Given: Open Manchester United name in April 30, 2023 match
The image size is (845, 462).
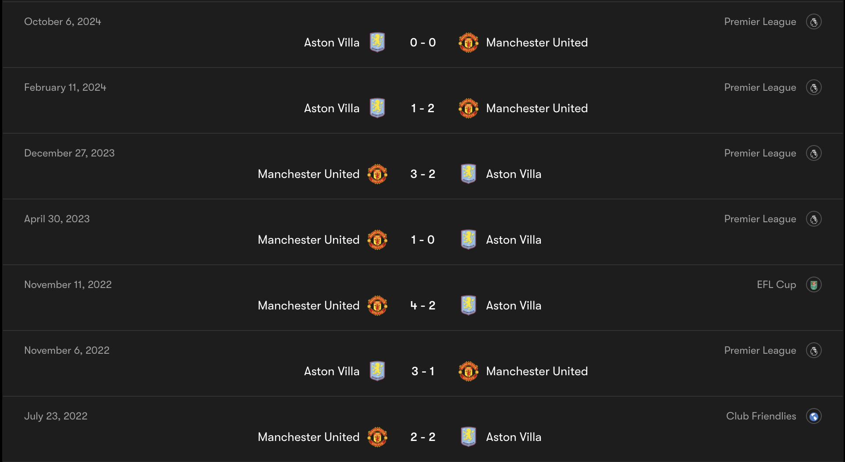Looking at the screenshot, I should (x=308, y=240).
